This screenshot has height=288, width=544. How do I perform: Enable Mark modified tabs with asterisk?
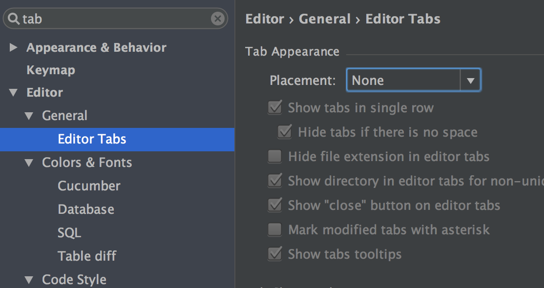pos(275,230)
